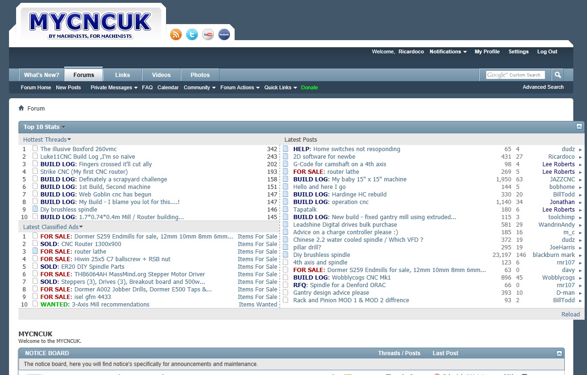Open the Facebook social icon
This screenshot has width=587, height=375.
[224, 34]
